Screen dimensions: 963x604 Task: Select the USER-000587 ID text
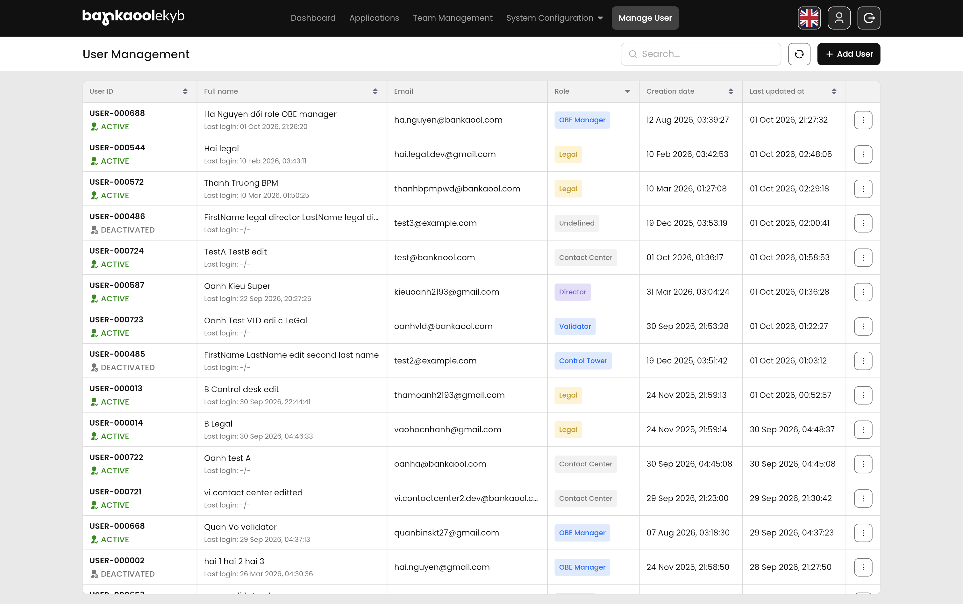click(x=117, y=285)
